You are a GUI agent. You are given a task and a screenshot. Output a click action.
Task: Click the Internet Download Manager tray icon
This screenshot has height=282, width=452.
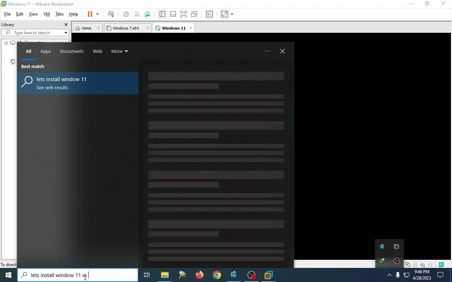click(382, 261)
